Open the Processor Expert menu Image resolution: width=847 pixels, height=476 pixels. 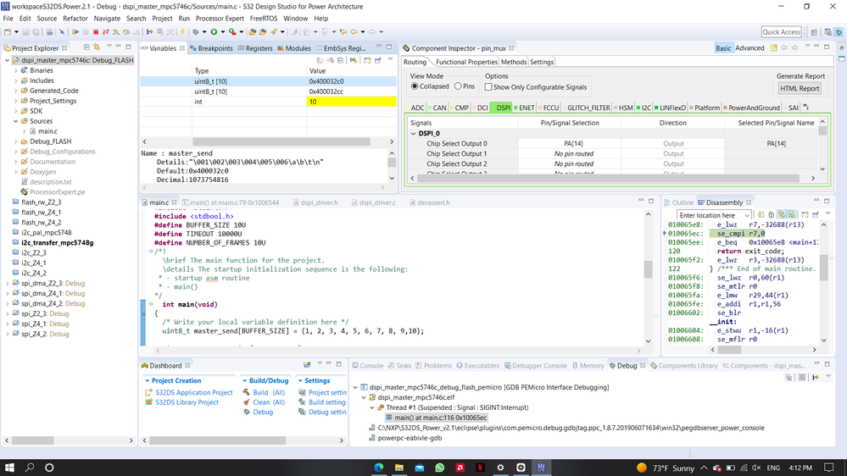point(220,18)
